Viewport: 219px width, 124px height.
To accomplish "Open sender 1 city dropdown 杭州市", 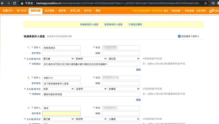I will [x=91, y=59].
